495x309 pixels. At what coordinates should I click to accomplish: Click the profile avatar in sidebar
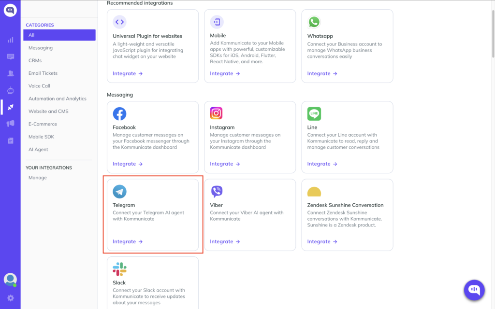pyautogui.click(x=10, y=279)
